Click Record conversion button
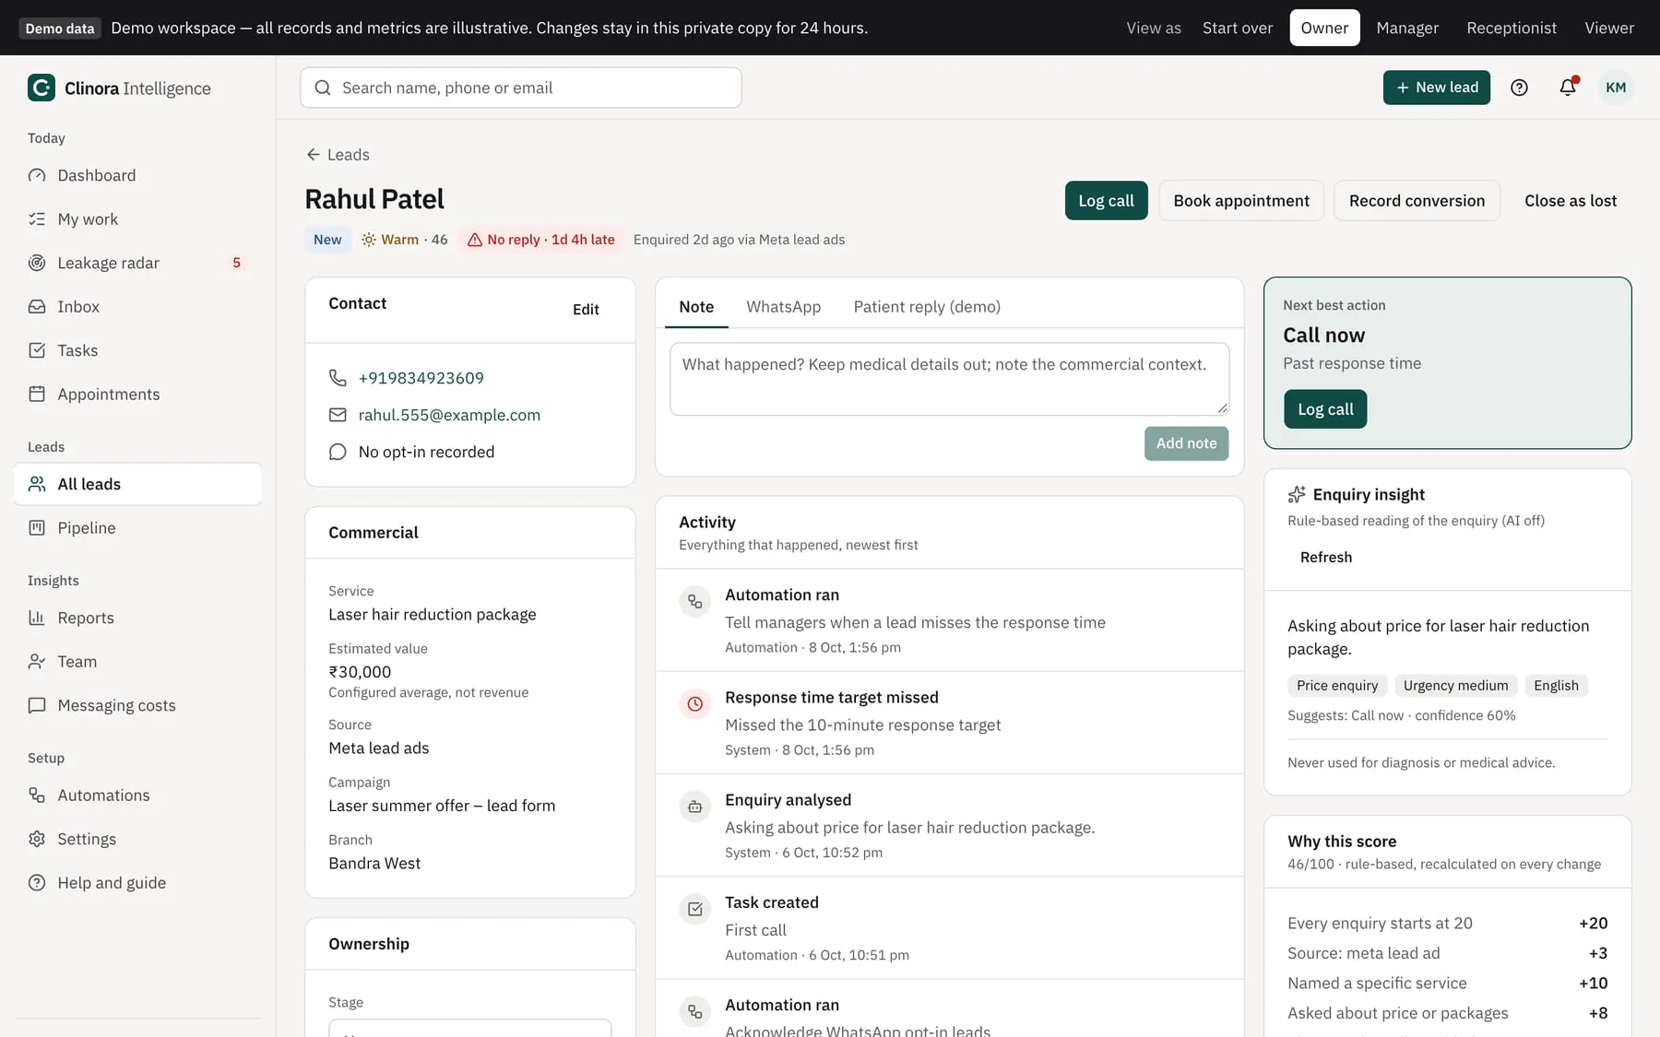 coord(1417,201)
